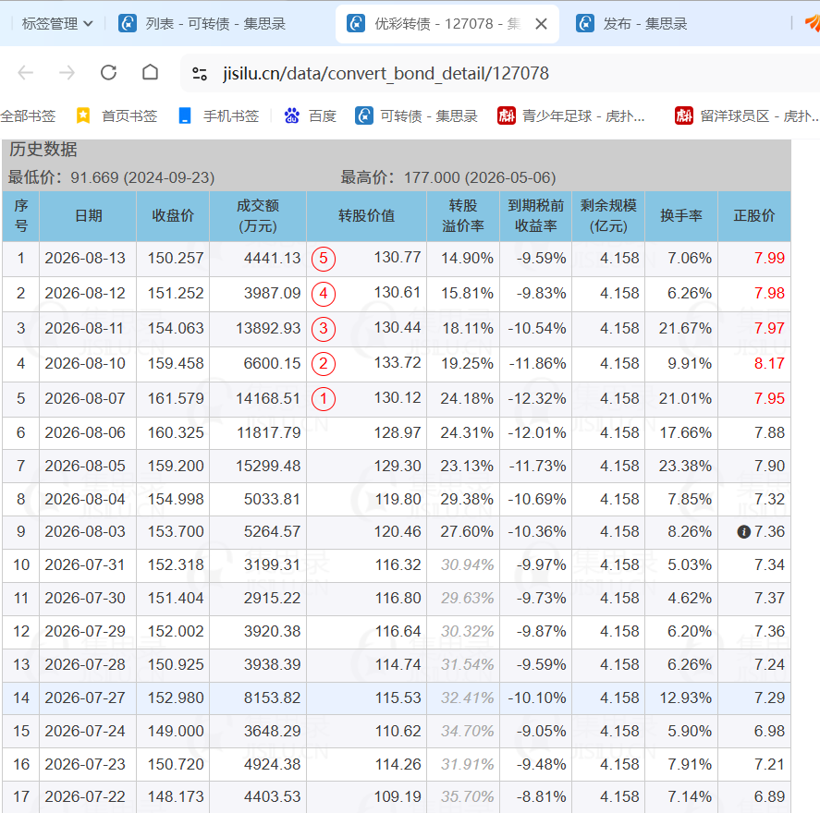Select closing price 149.000
The image size is (820, 813).
176,731
